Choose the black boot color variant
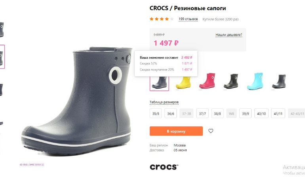Image resolution: width=305 pixels, height=177 pixels. 231,81
